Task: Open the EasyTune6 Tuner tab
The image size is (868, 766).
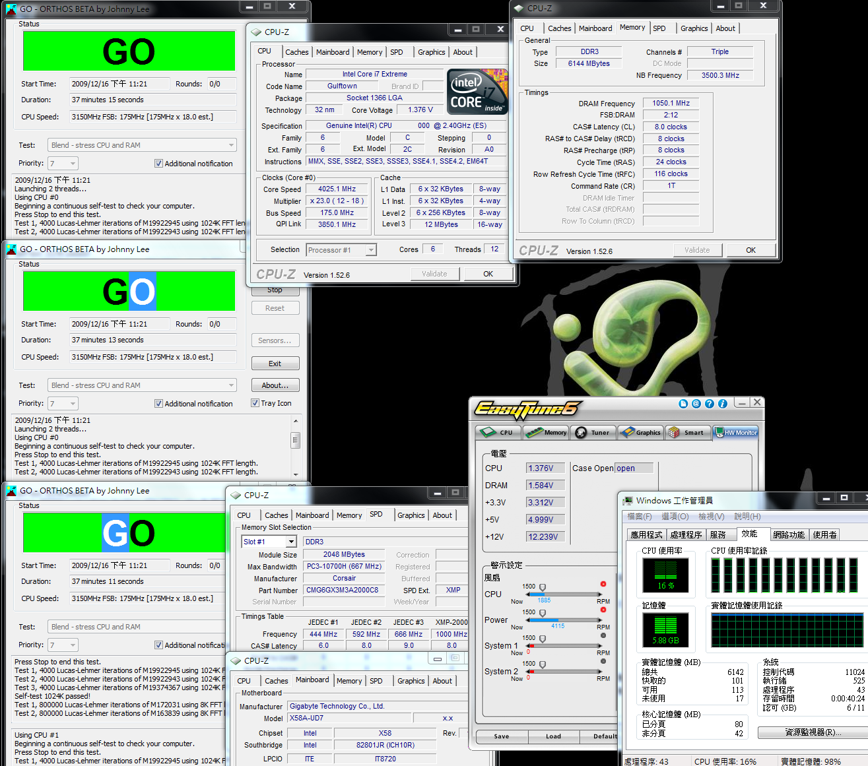Action: 593,433
